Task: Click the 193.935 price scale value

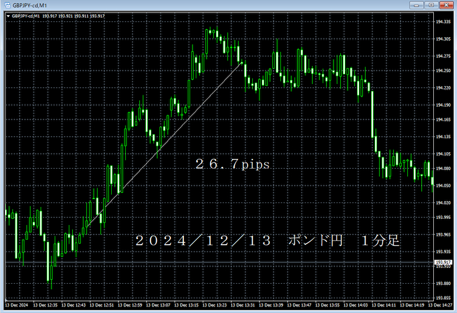Action: click(x=443, y=252)
